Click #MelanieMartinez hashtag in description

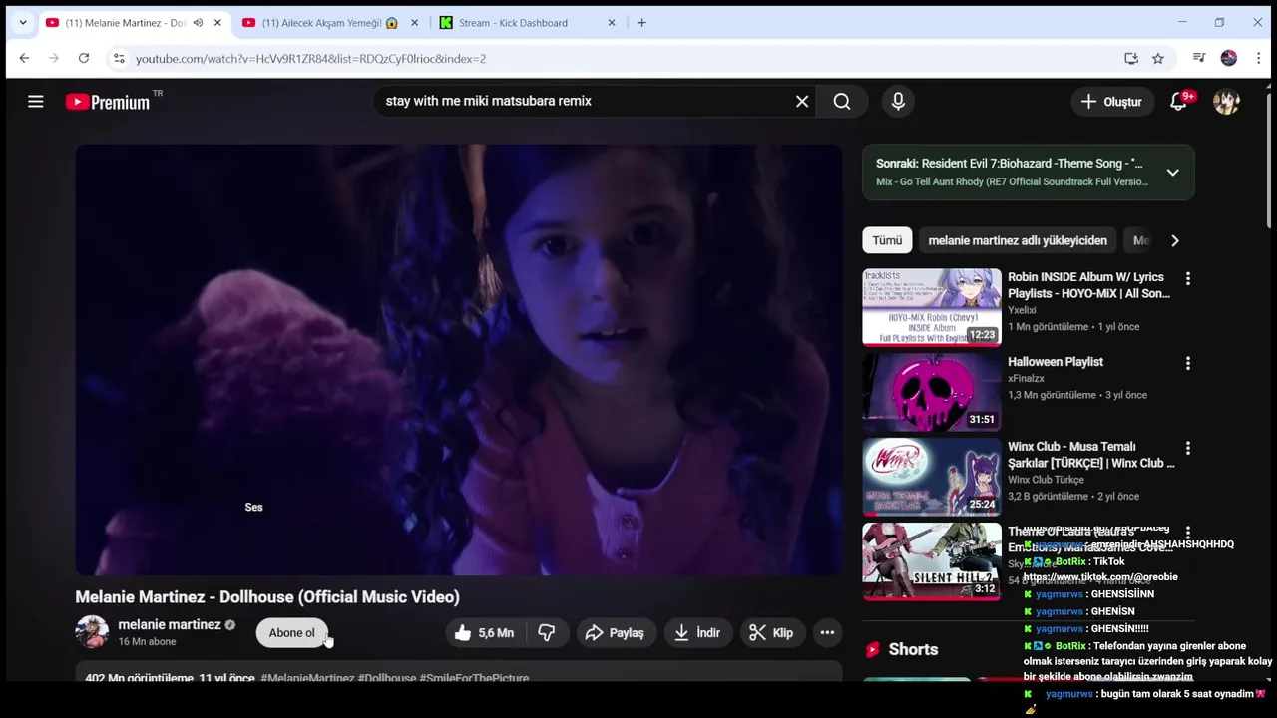coord(307,678)
